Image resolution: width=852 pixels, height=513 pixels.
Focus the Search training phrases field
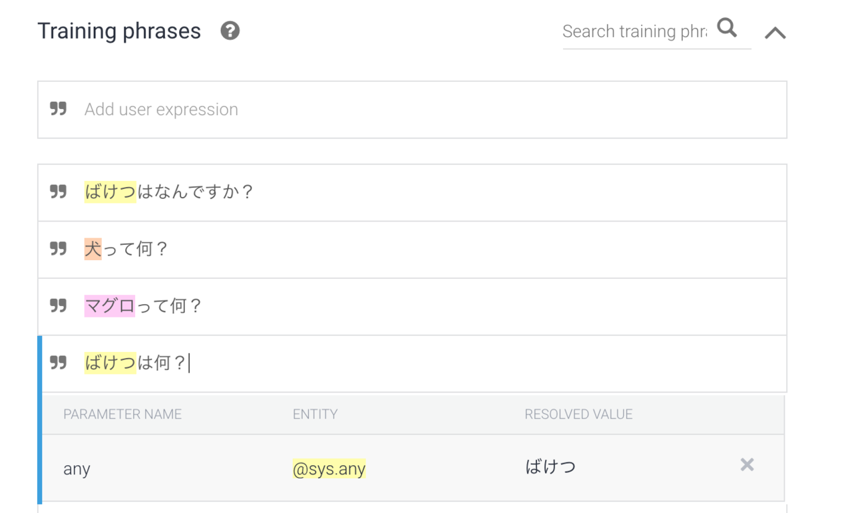pyautogui.click(x=634, y=31)
